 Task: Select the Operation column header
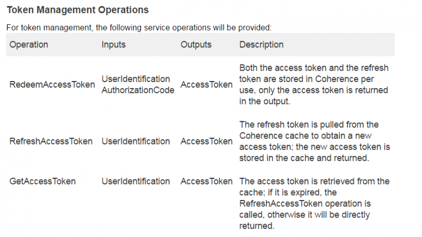29,45
